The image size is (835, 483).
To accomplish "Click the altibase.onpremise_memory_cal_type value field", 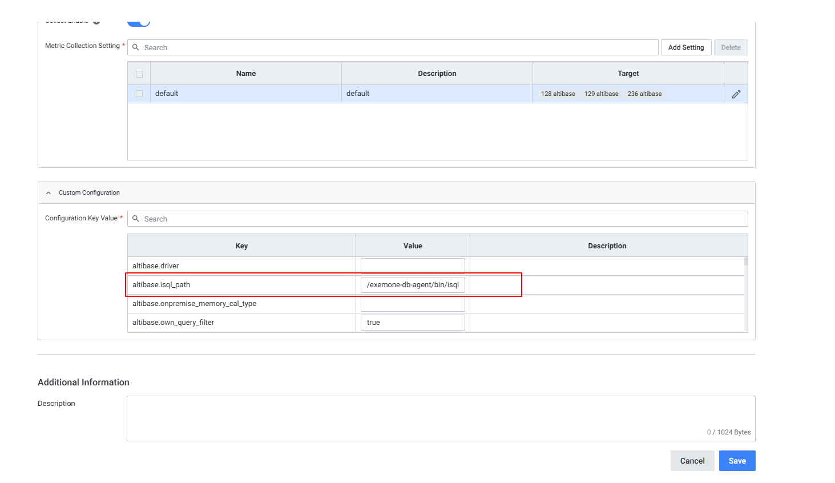I will pyautogui.click(x=413, y=304).
